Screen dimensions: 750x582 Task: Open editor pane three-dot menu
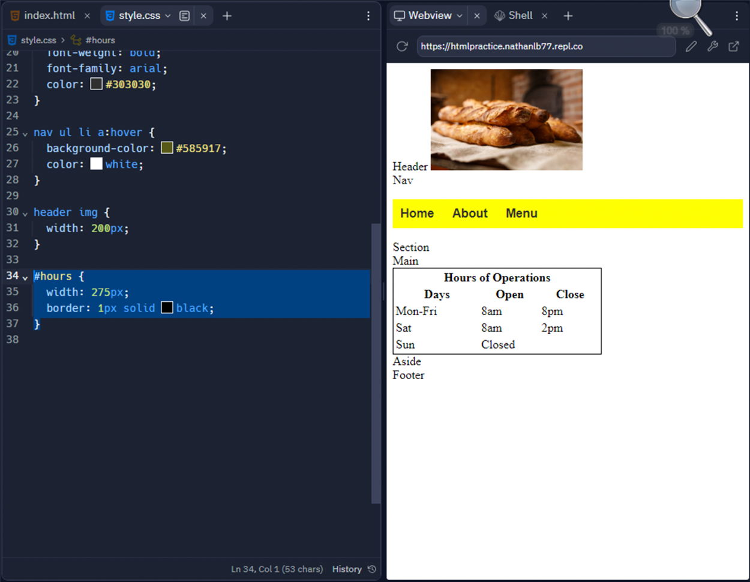[x=368, y=16]
